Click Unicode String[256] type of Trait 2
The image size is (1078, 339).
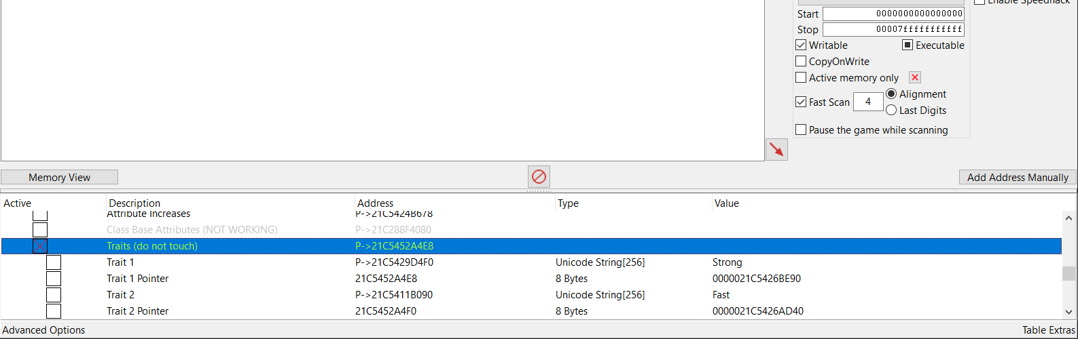(600, 295)
